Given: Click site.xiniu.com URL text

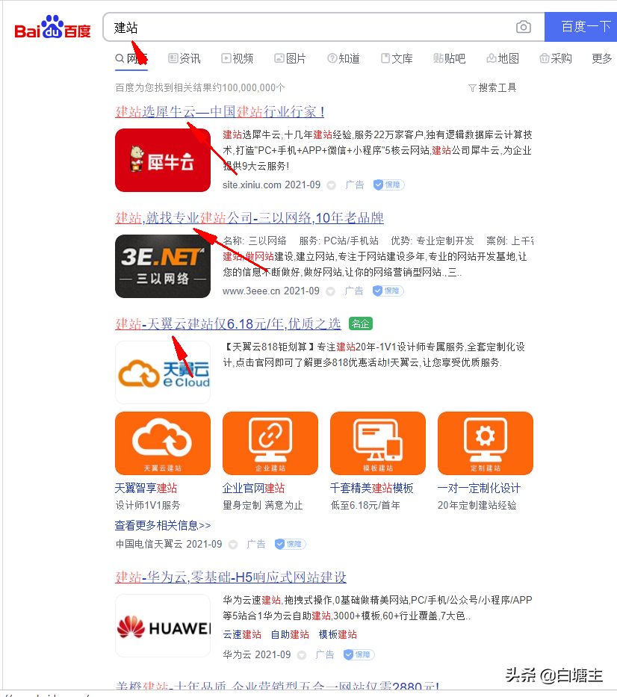Looking at the screenshot, I should [252, 185].
